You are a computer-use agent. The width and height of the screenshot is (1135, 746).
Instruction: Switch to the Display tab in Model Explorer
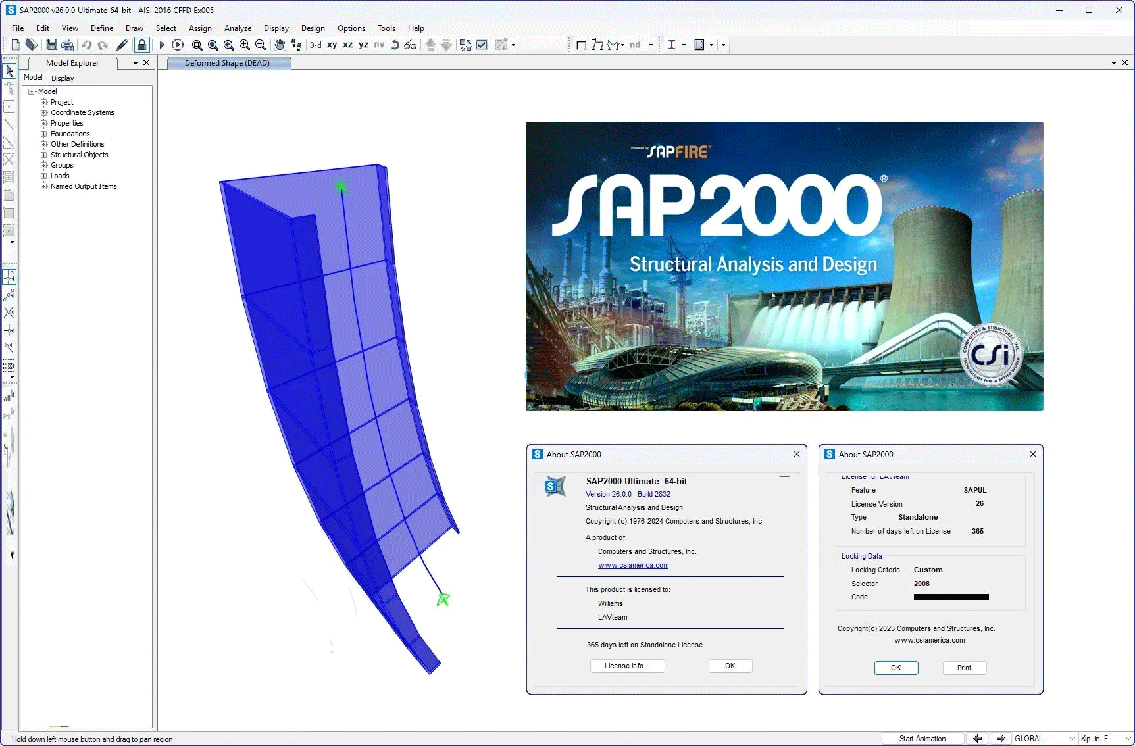click(x=63, y=78)
